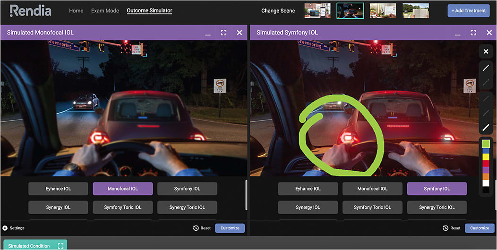
Task: Pick the red drawing color
Action: [x=486, y=164]
